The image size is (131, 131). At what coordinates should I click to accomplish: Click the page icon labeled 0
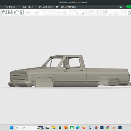point(110,12)
